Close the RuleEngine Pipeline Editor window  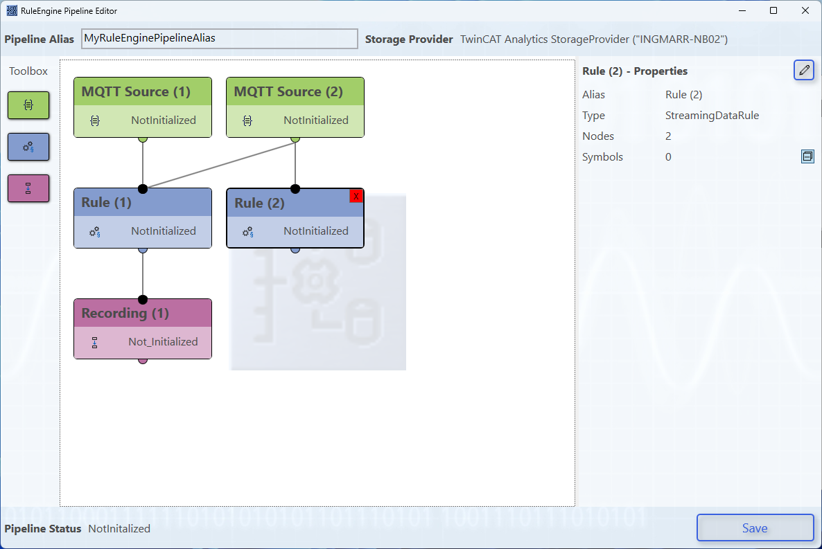pyautogui.click(x=805, y=10)
